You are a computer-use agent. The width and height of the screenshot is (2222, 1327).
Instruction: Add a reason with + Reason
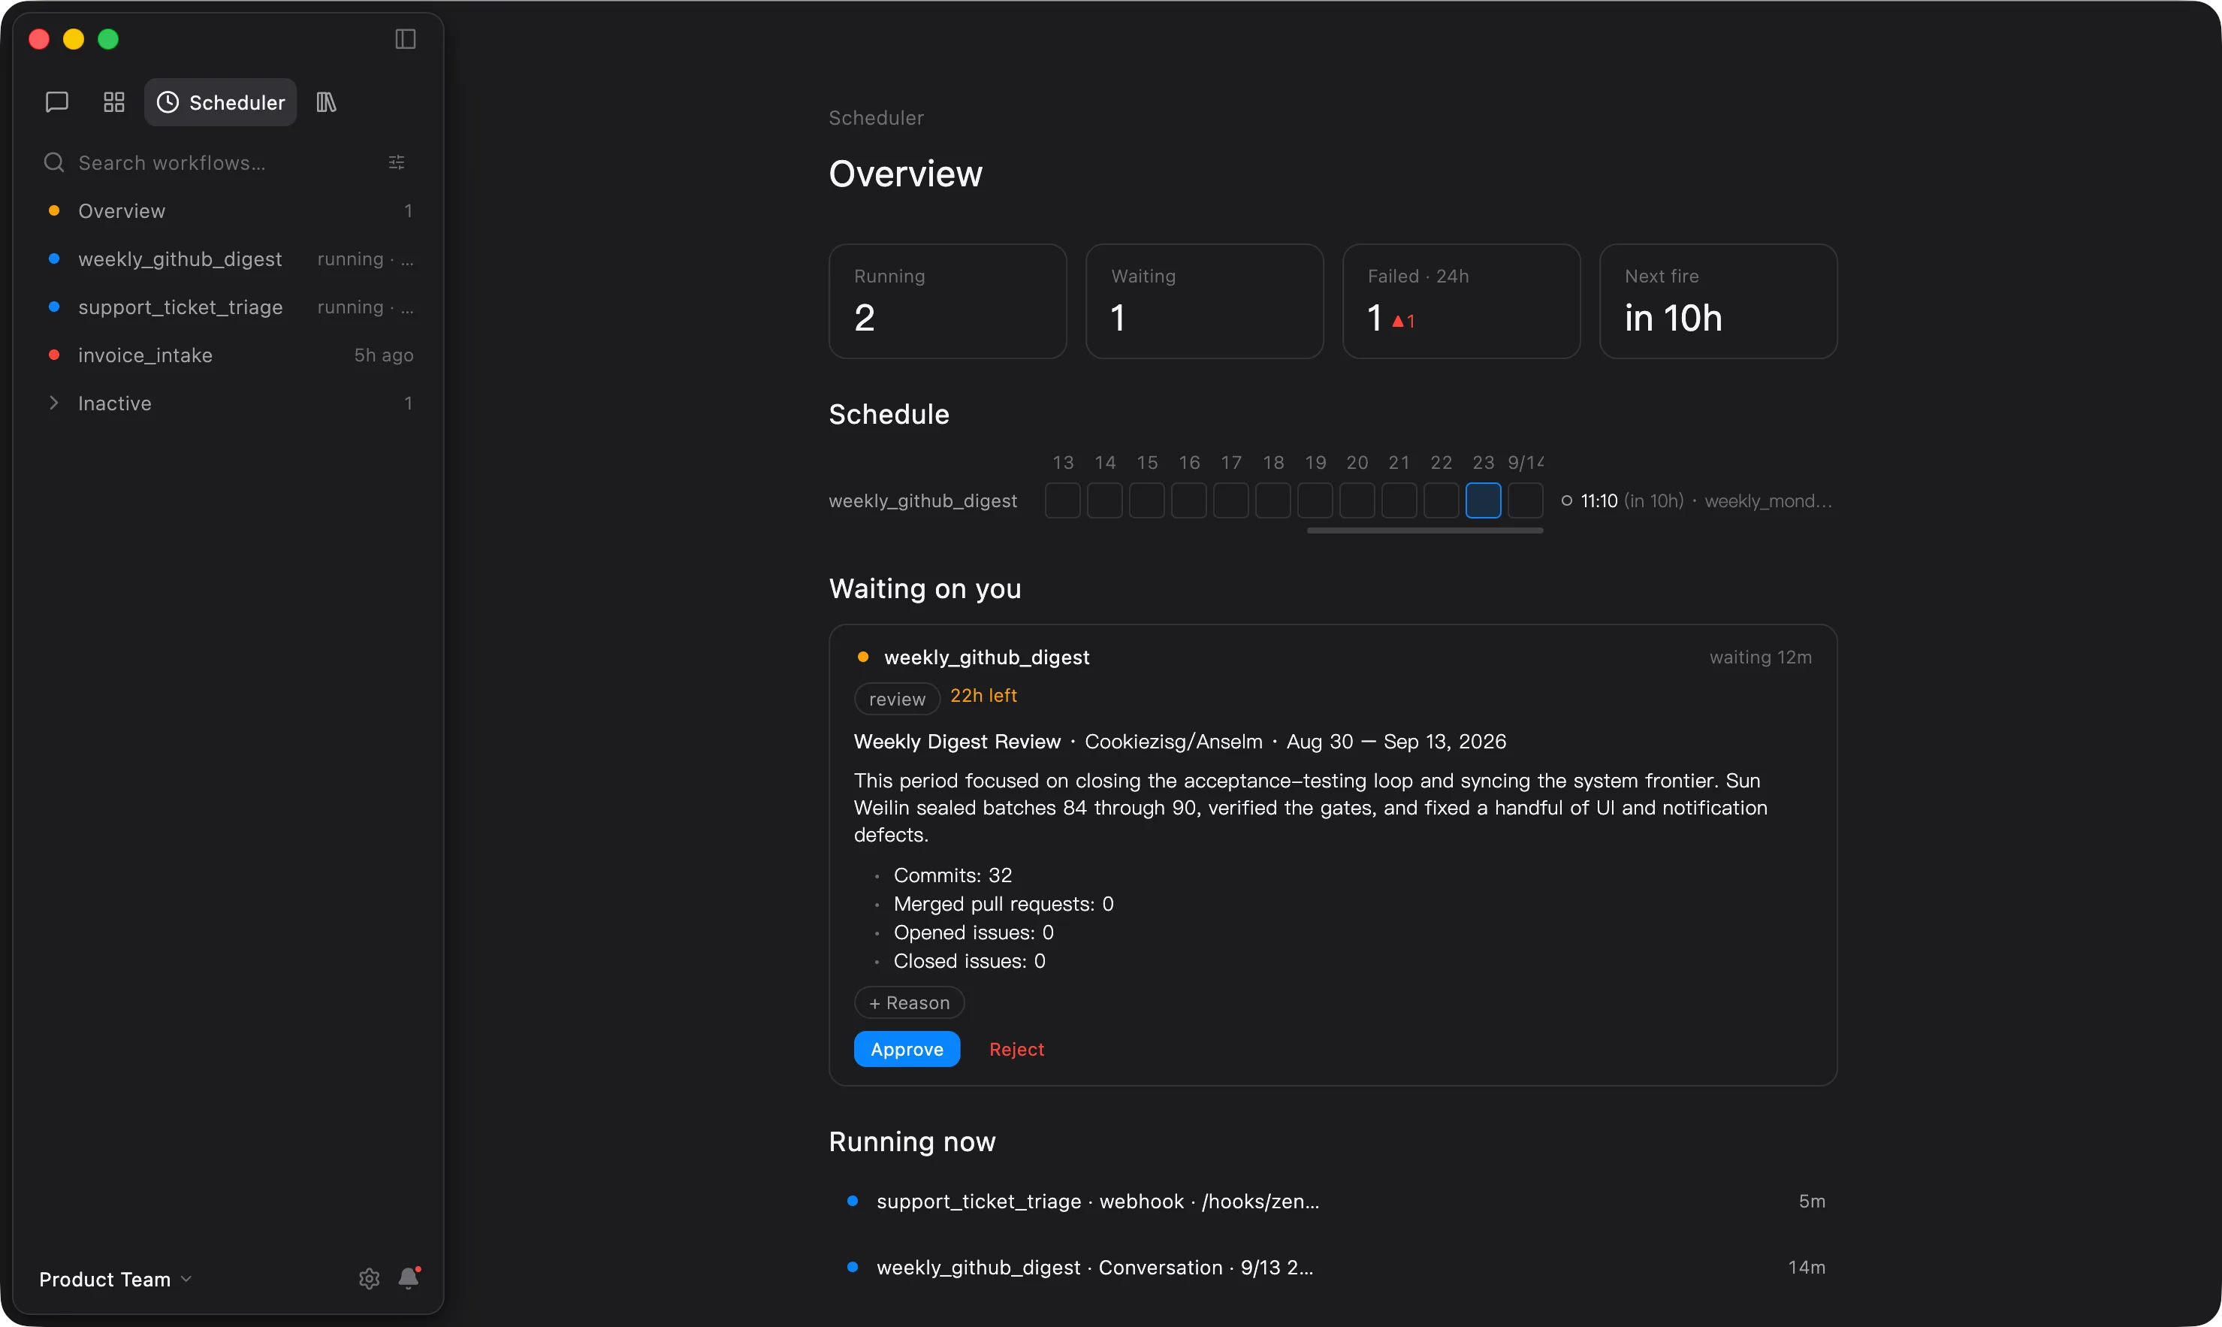point(909,1002)
